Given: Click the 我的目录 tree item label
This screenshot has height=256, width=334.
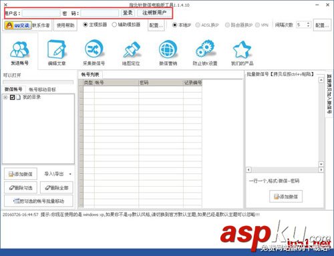Looking at the screenshot, I should tap(31, 97).
